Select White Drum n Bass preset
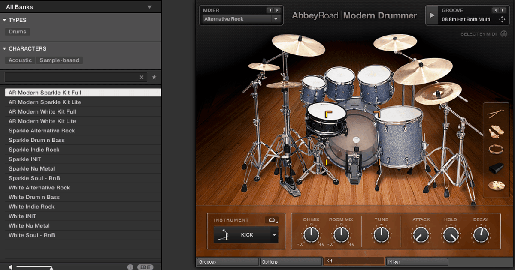The height and width of the screenshot is (270, 515). coord(83,197)
